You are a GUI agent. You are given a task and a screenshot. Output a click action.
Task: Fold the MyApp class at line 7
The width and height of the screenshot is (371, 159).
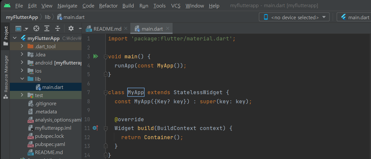click(x=105, y=93)
